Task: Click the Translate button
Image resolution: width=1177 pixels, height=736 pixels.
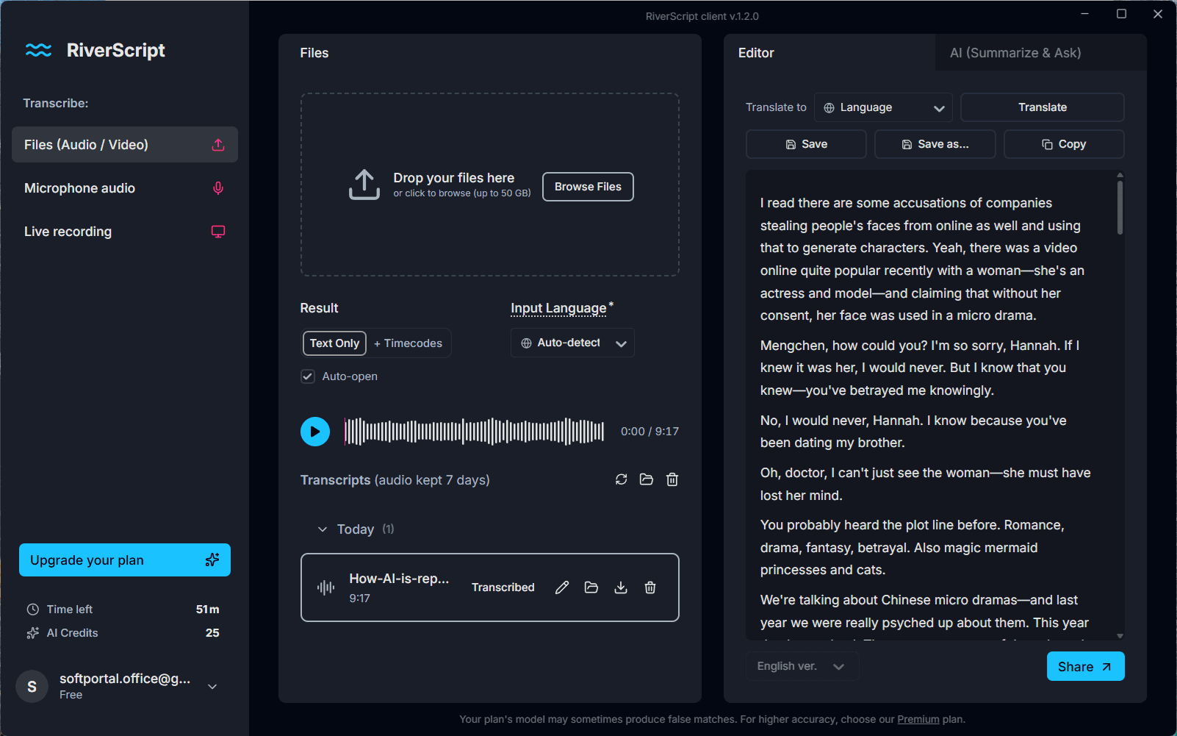Action: [x=1043, y=107]
